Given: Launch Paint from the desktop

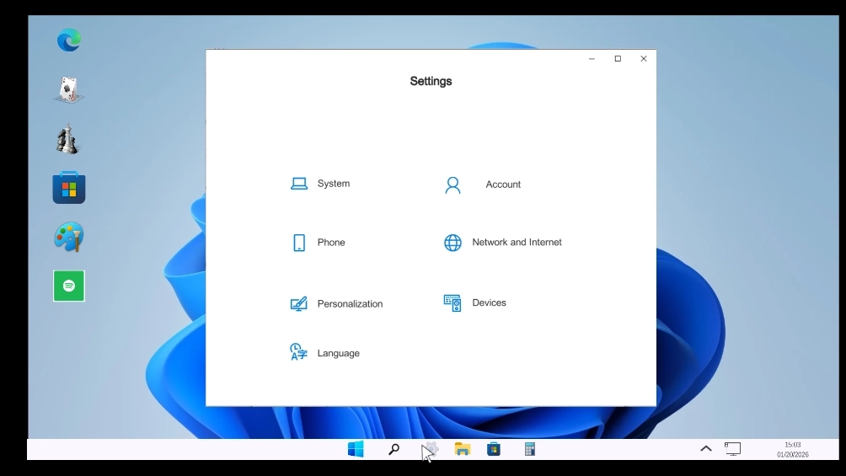Looking at the screenshot, I should click(x=69, y=237).
